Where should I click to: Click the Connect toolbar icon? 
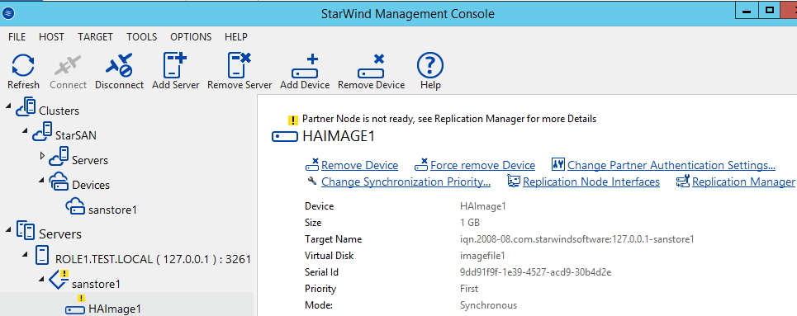[x=68, y=65]
